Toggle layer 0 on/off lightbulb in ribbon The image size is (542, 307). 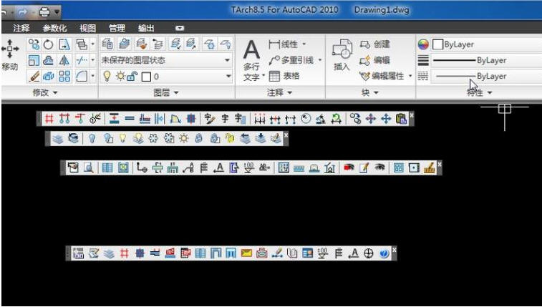107,77
